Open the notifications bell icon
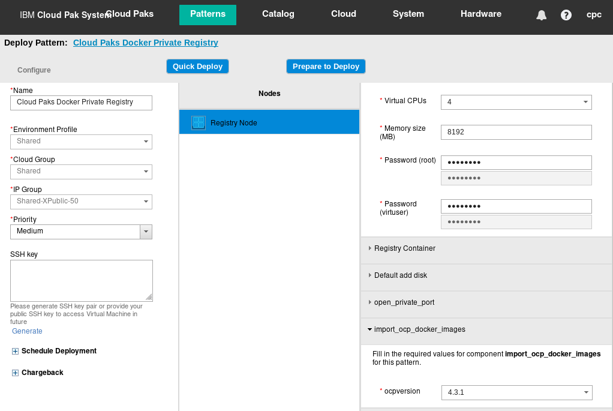Image resolution: width=613 pixels, height=411 pixels. (541, 15)
